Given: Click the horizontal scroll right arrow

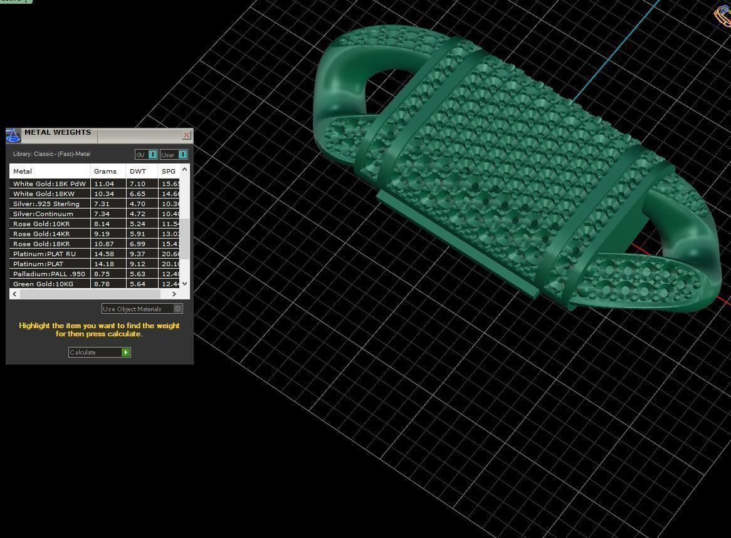Looking at the screenshot, I should [x=174, y=294].
